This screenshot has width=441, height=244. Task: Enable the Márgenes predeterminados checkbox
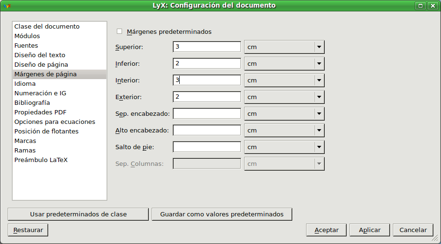[120, 31]
